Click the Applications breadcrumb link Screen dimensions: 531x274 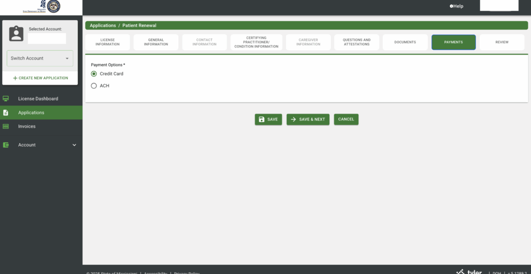pos(103,25)
